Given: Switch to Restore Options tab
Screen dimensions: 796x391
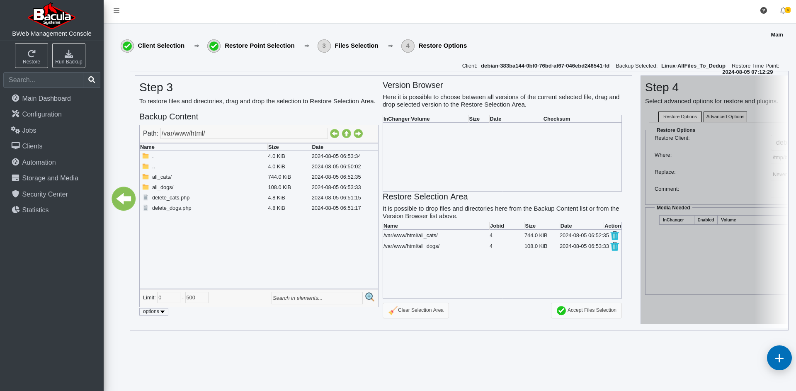Looking at the screenshot, I should pyautogui.click(x=680, y=117).
